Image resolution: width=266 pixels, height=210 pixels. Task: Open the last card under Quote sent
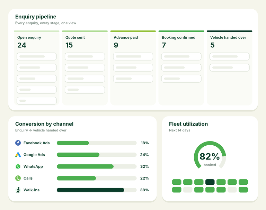85,90
